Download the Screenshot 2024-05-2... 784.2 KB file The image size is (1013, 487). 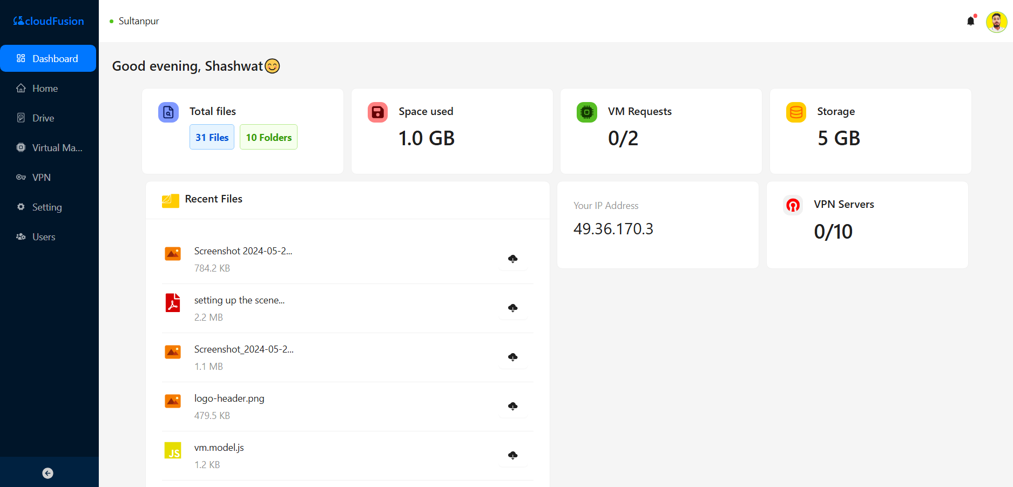(x=513, y=259)
